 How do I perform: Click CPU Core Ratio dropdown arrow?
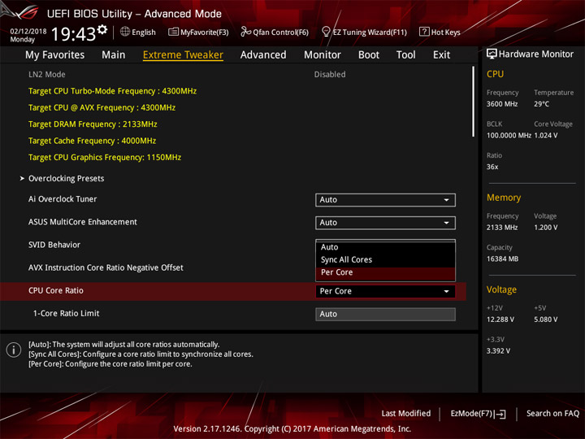click(446, 292)
